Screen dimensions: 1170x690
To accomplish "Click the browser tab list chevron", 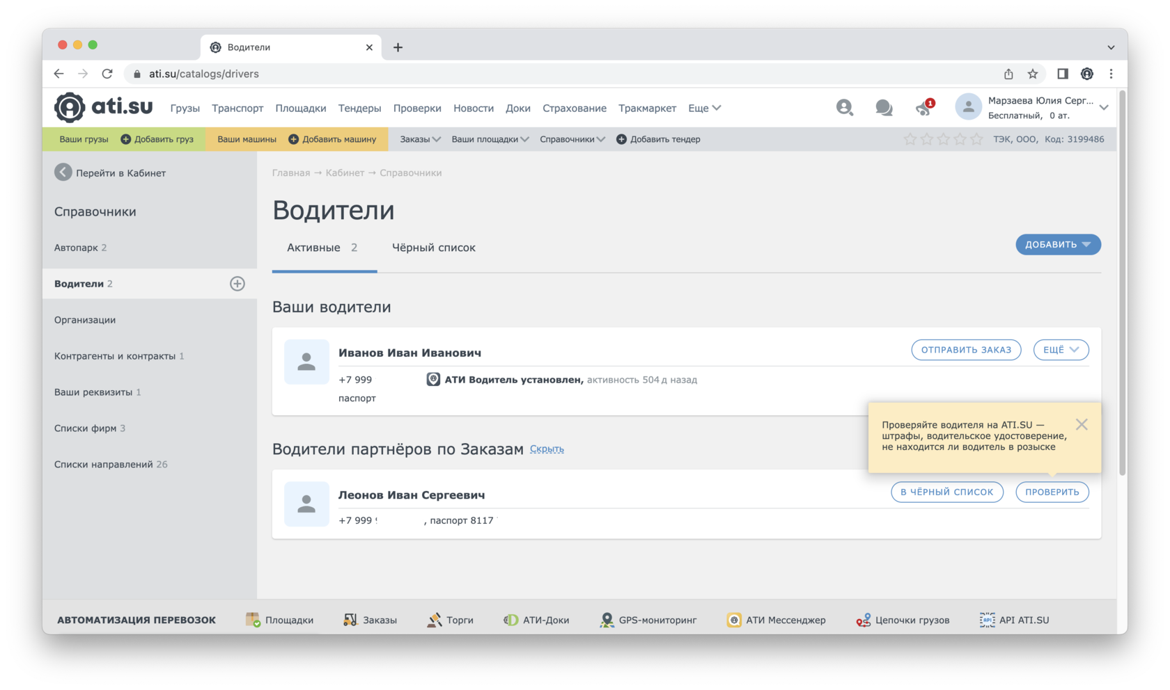I will click(x=1111, y=47).
